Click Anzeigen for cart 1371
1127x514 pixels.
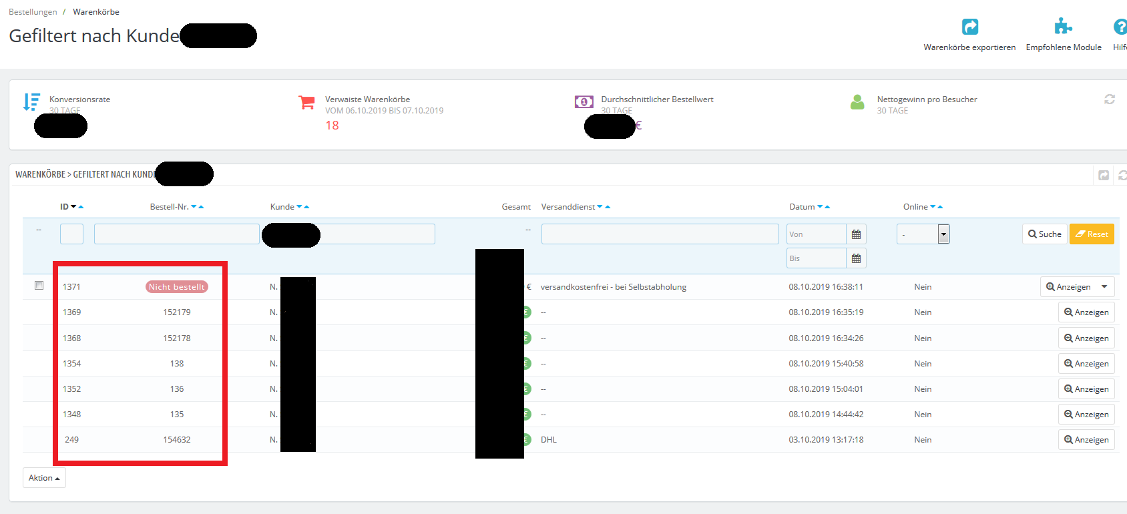tap(1068, 287)
